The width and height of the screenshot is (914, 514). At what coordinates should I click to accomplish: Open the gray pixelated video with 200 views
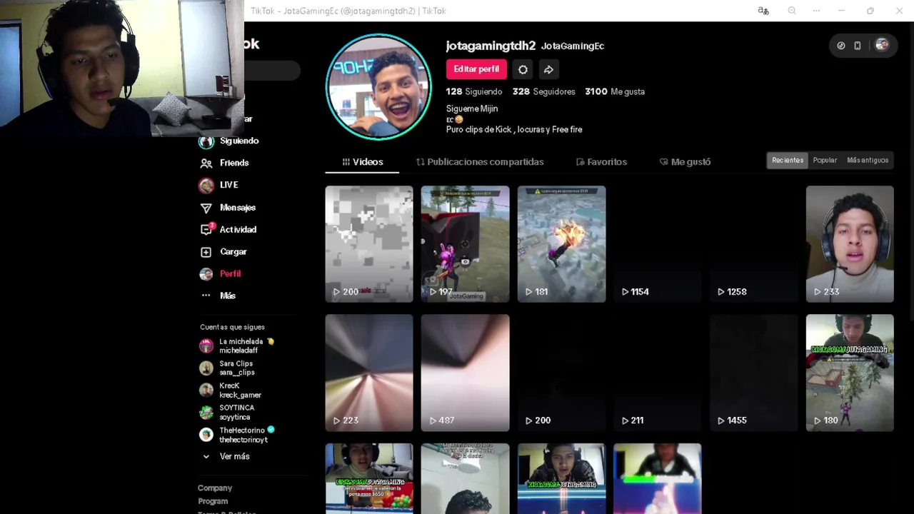pyautogui.click(x=369, y=244)
